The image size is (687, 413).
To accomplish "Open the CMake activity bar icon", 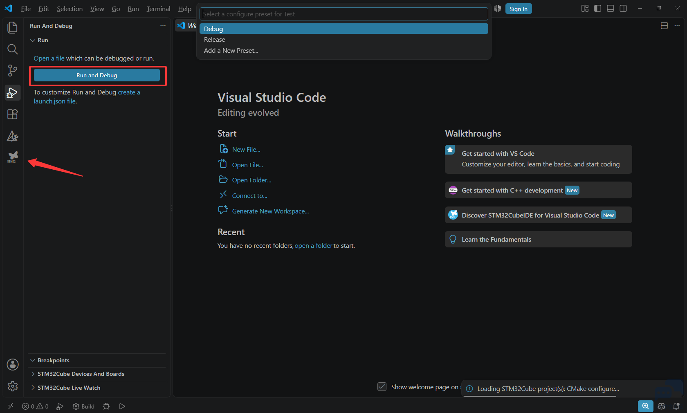I will coord(13,136).
